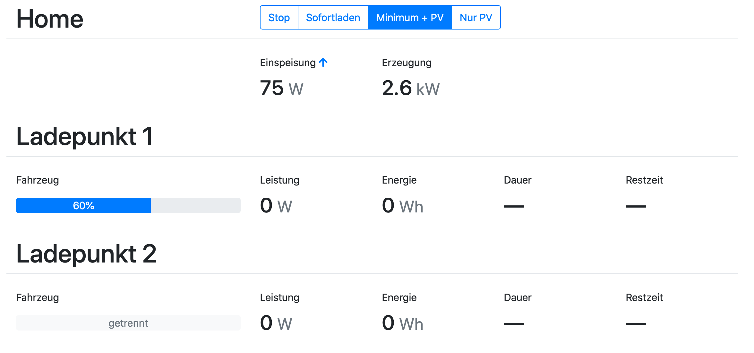754x353 pixels.
Task: Click the Energie value of Ladepunkt 1
Action: click(402, 206)
